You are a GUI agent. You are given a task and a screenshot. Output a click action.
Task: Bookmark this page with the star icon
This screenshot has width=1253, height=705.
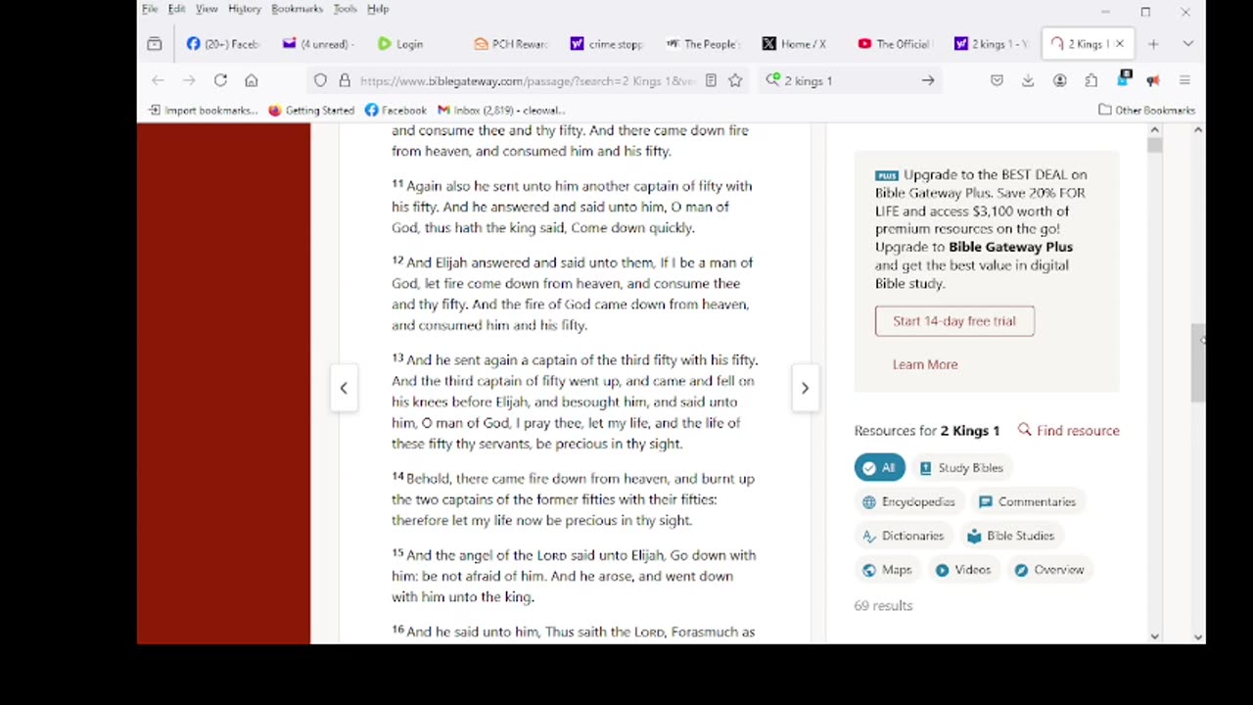735,80
